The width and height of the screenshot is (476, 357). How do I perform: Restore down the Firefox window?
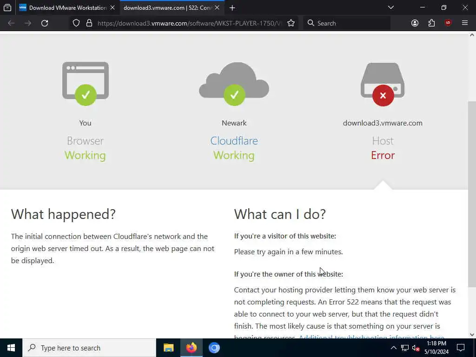[x=444, y=7]
